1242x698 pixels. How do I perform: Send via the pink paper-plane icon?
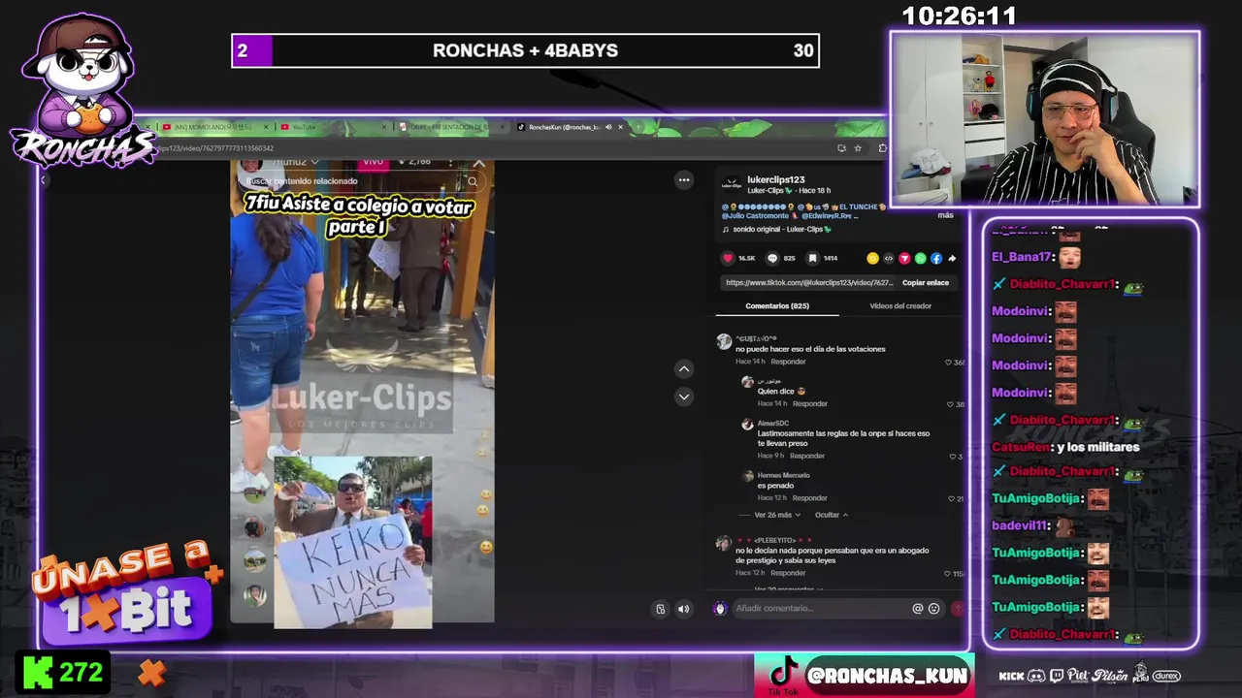coord(904,258)
